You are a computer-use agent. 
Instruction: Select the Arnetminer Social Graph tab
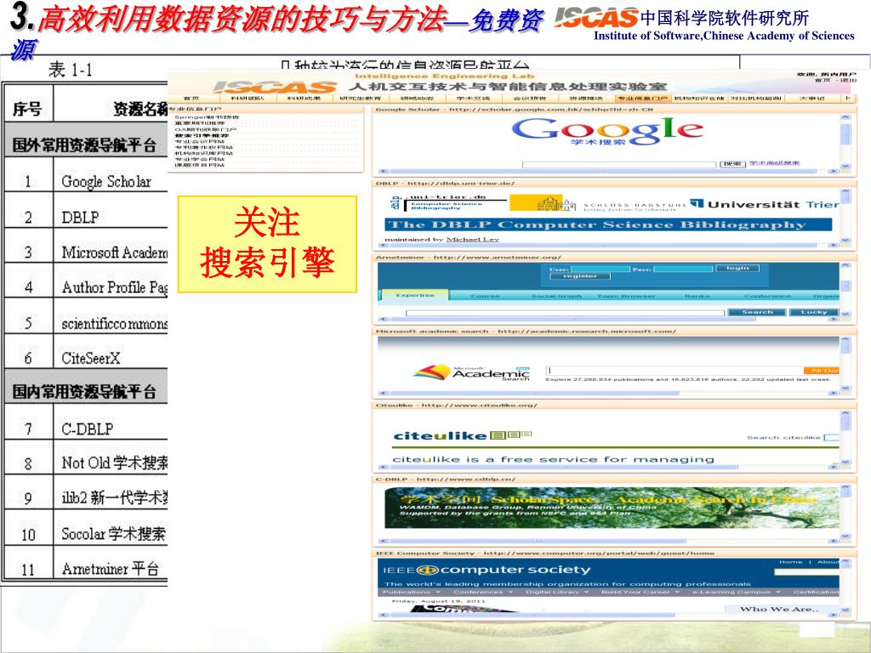pos(556,297)
